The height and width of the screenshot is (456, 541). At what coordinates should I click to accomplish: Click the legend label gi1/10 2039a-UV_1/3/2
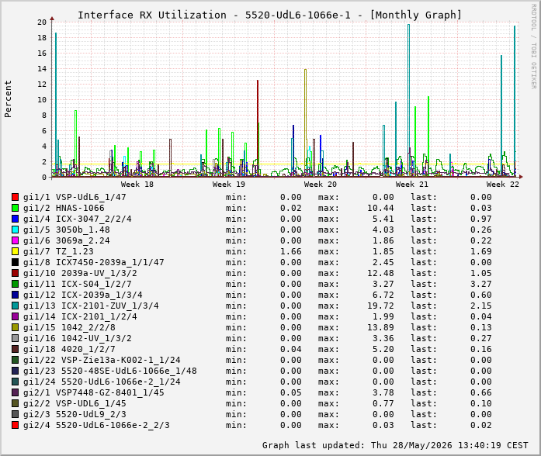[x=80, y=273]
